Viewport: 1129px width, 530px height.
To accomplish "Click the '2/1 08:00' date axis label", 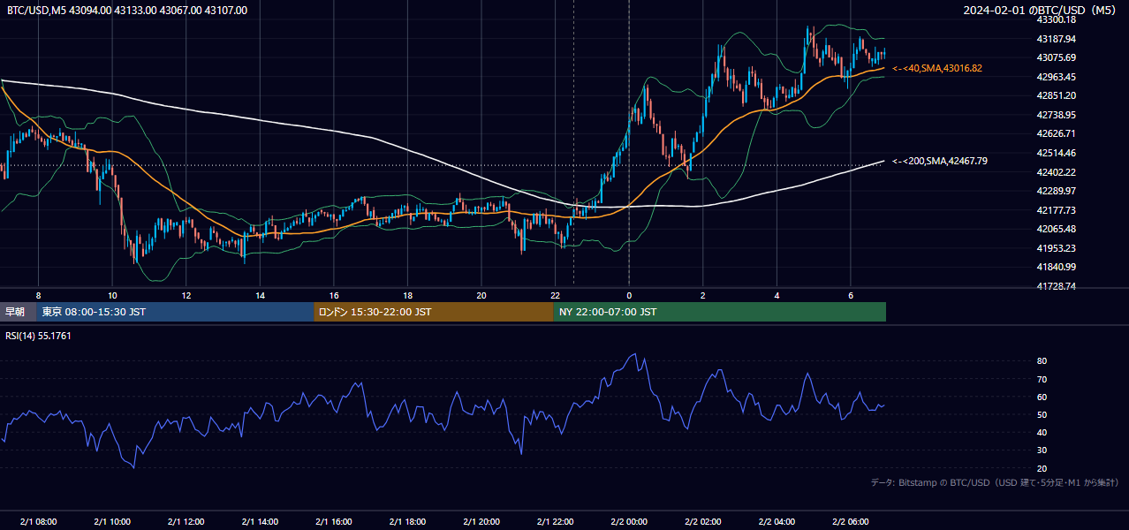I will (x=39, y=521).
